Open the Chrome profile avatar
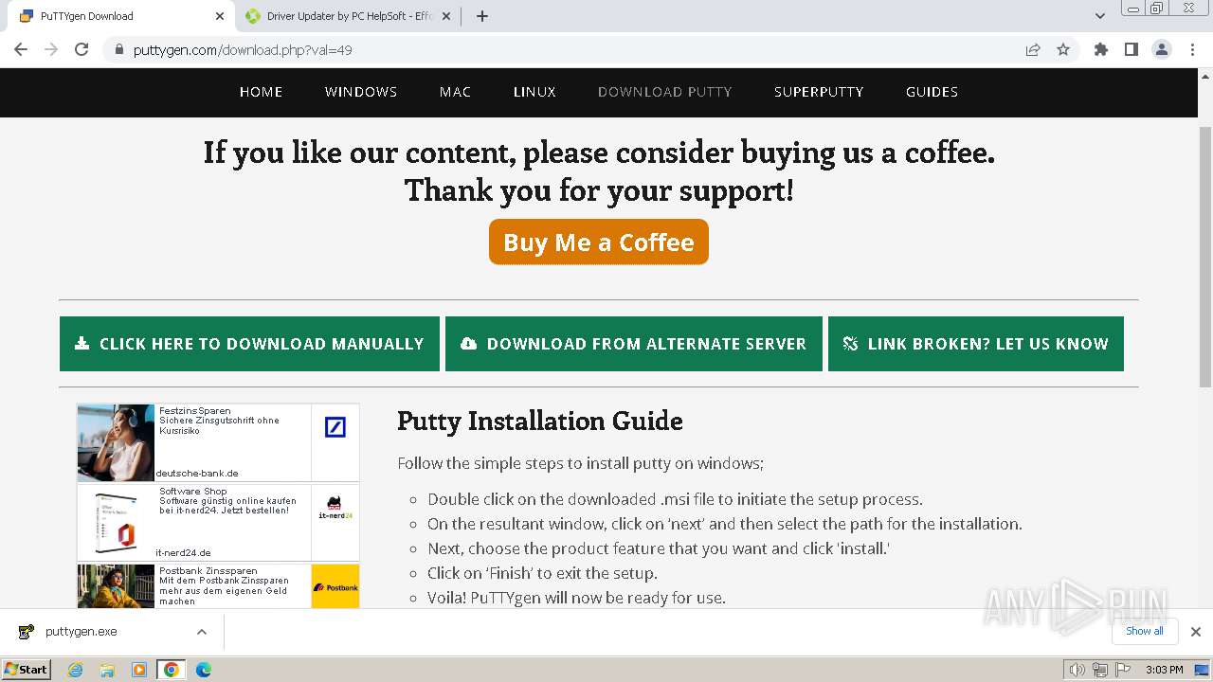The width and height of the screenshot is (1213, 682). pos(1162,49)
